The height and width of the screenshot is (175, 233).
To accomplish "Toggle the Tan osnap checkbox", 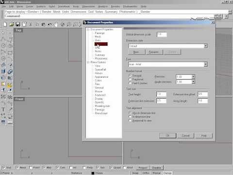I will point(98,168).
